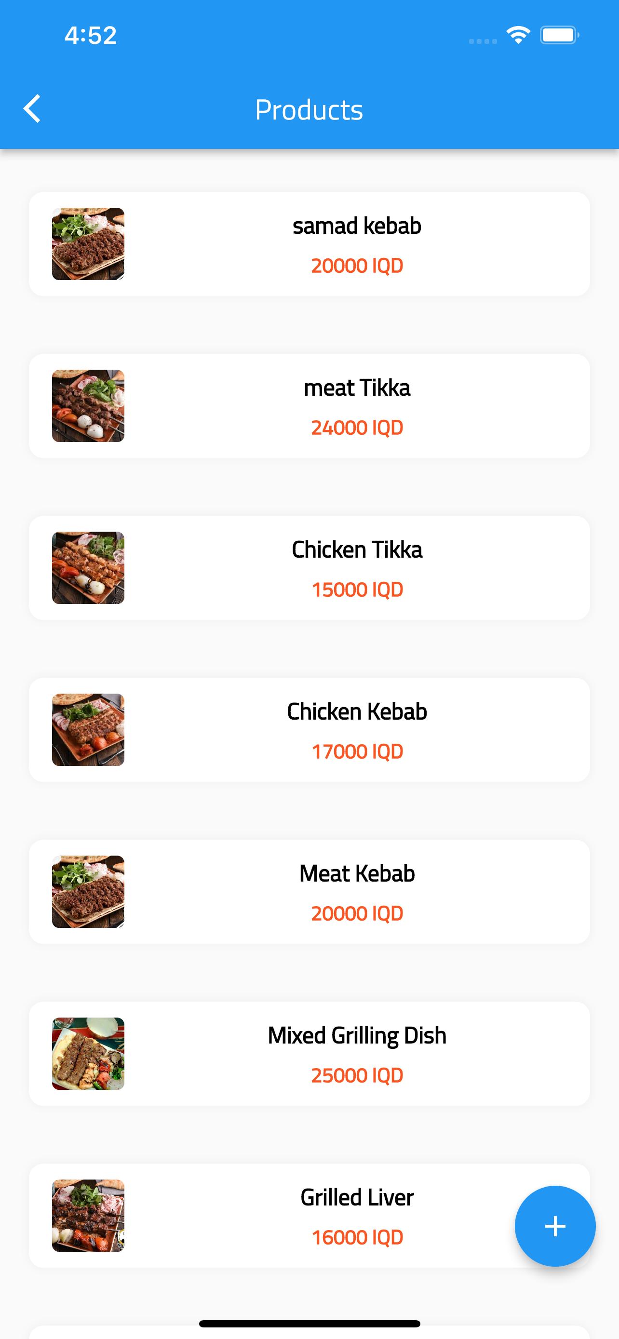619x1339 pixels.
Task: Select the samad kebab product name
Action: click(x=357, y=226)
